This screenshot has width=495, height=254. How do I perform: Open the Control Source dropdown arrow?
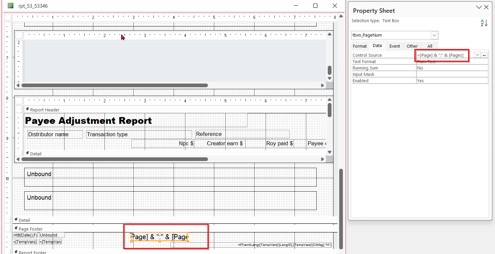477,55
